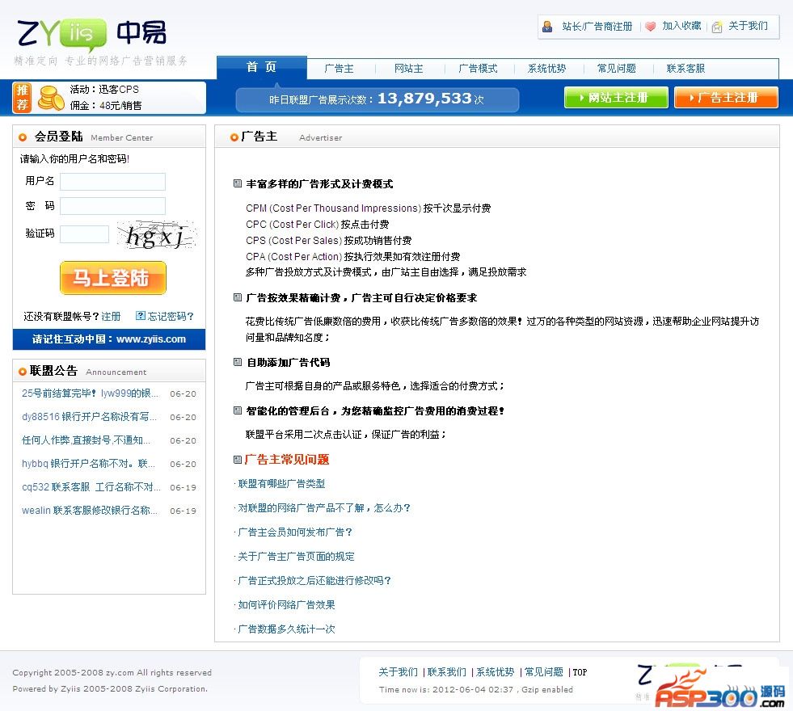Open FAQ 联盟有哪些广告类型
Screen dimensions: 793x711
click(281, 484)
